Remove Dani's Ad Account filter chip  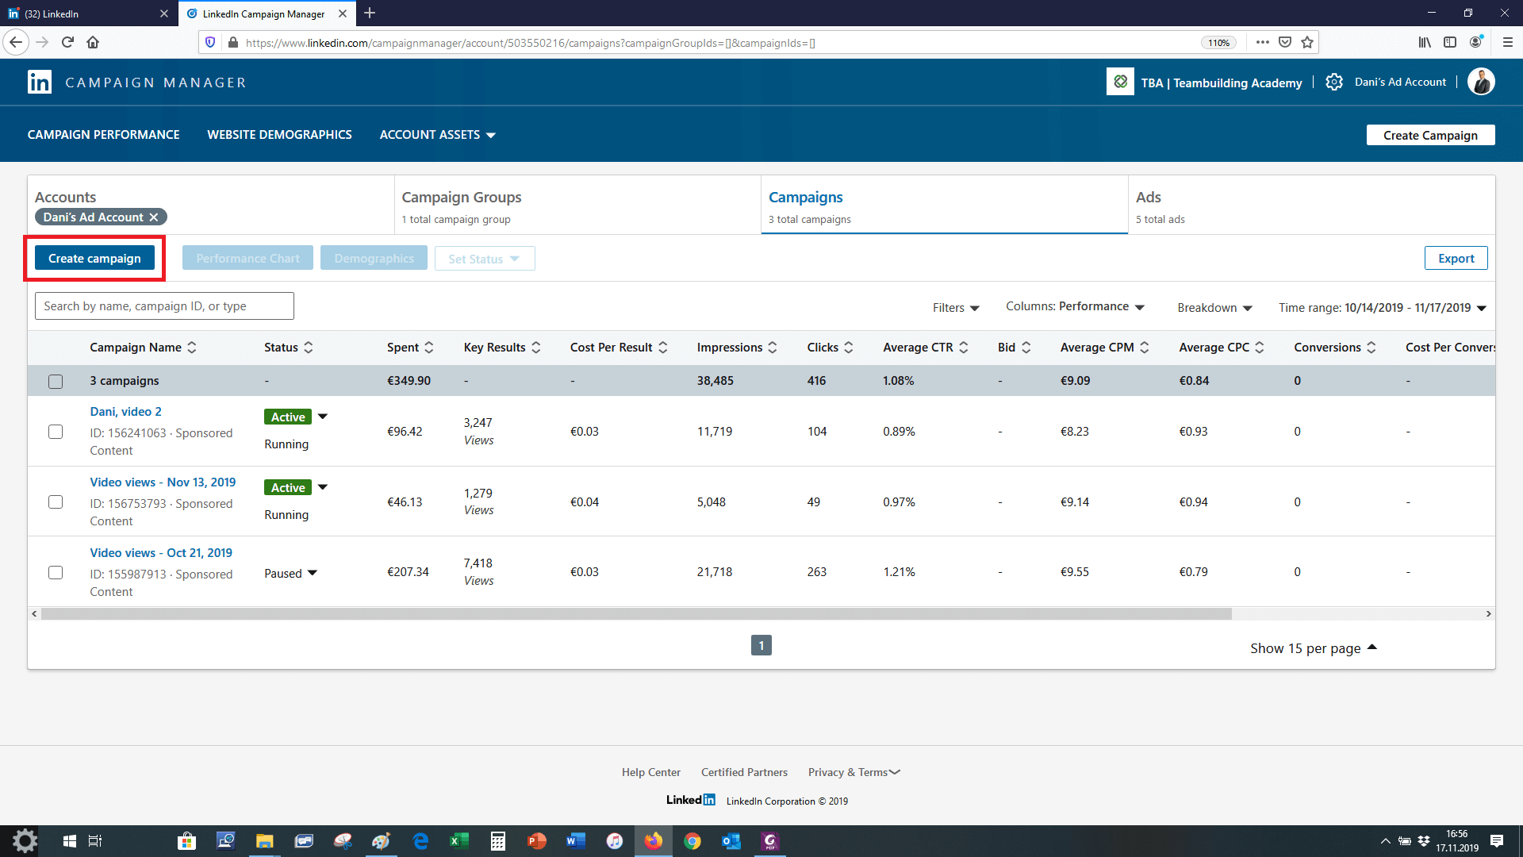154,217
